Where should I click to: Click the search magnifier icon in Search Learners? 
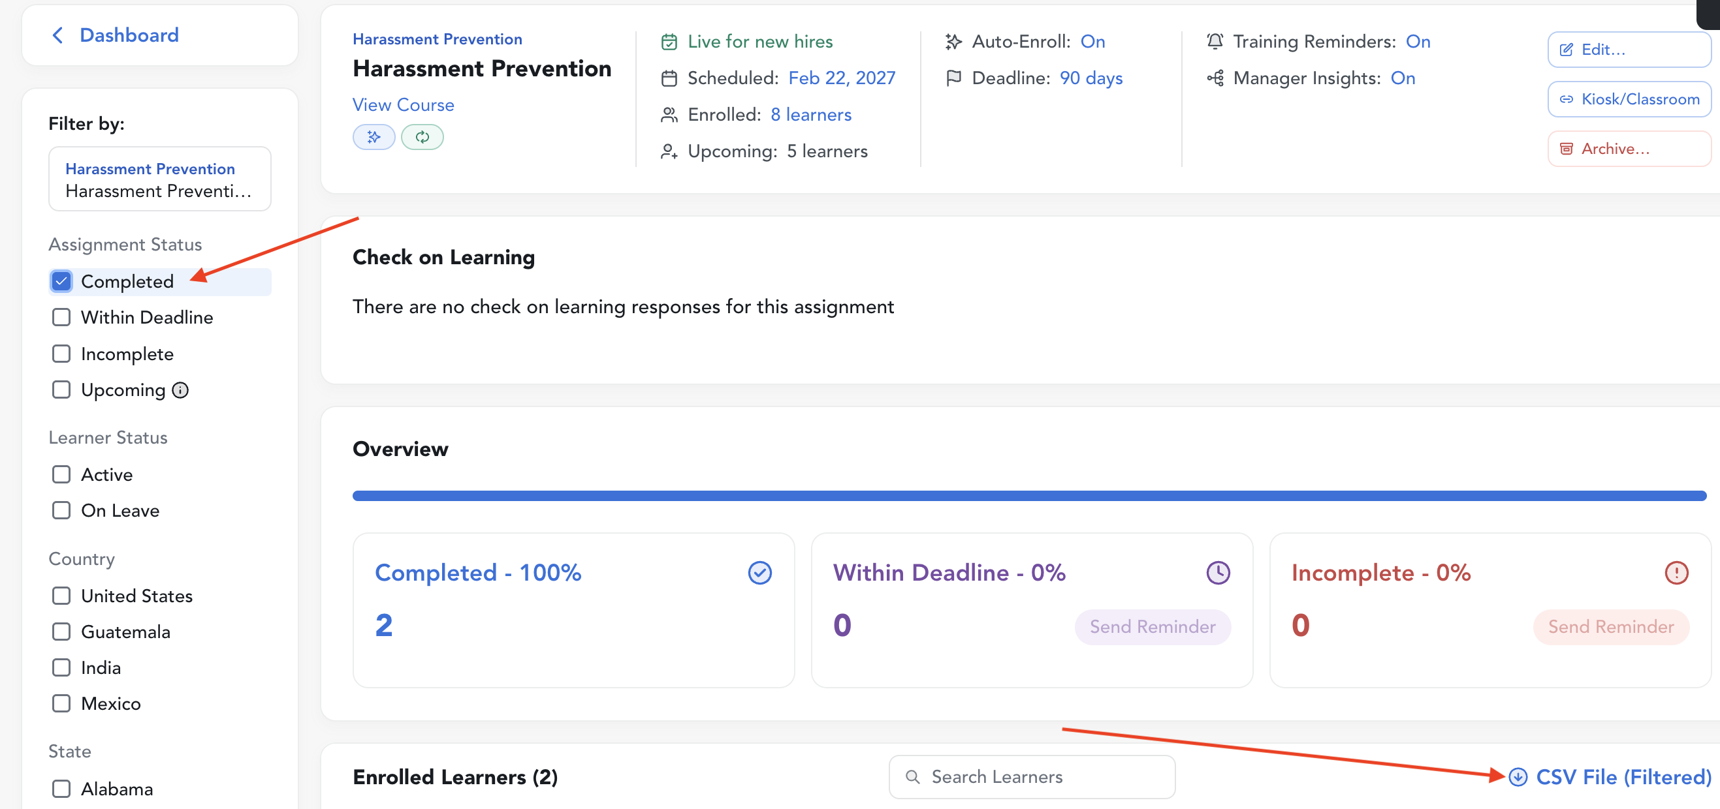pyautogui.click(x=912, y=777)
